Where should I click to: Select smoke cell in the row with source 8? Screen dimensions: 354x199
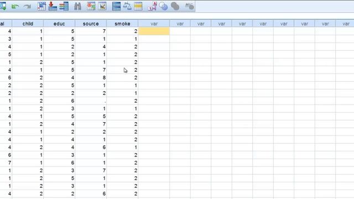122,77
